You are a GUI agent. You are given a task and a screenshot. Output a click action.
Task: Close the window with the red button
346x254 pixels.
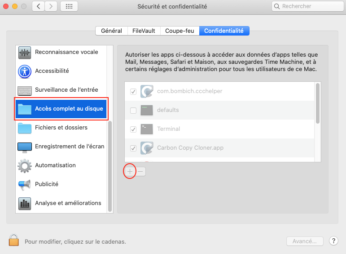pyautogui.click(x=6, y=6)
